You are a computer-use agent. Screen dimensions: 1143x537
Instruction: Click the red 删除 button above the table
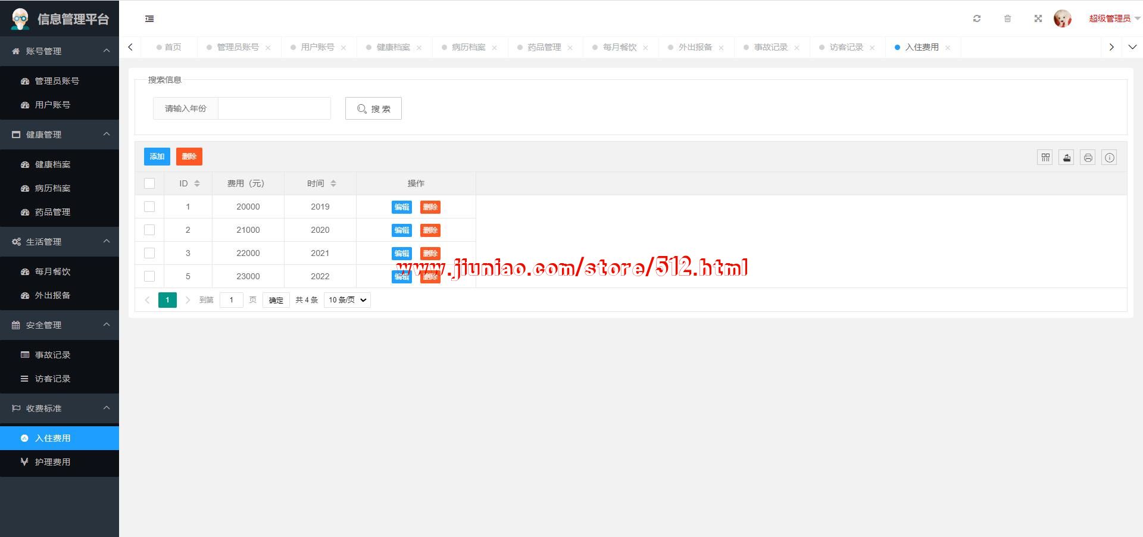[189, 157]
